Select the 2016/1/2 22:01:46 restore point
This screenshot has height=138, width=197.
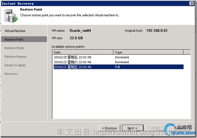pyautogui.click(x=119, y=62)
